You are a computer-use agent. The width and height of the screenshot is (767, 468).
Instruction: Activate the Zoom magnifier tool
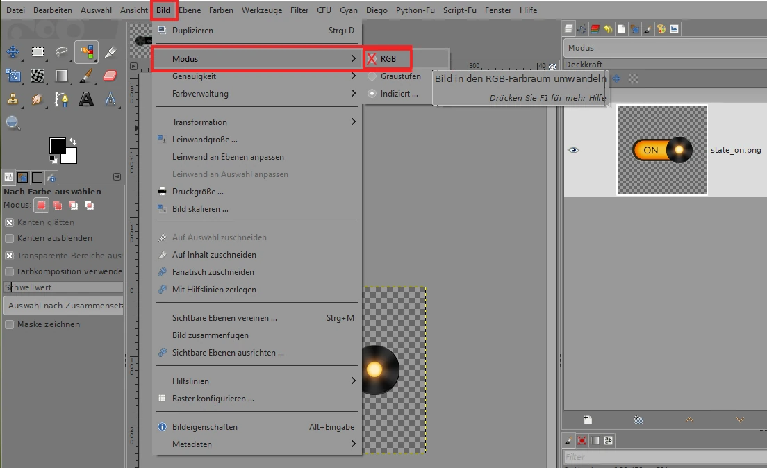point(13,123)
